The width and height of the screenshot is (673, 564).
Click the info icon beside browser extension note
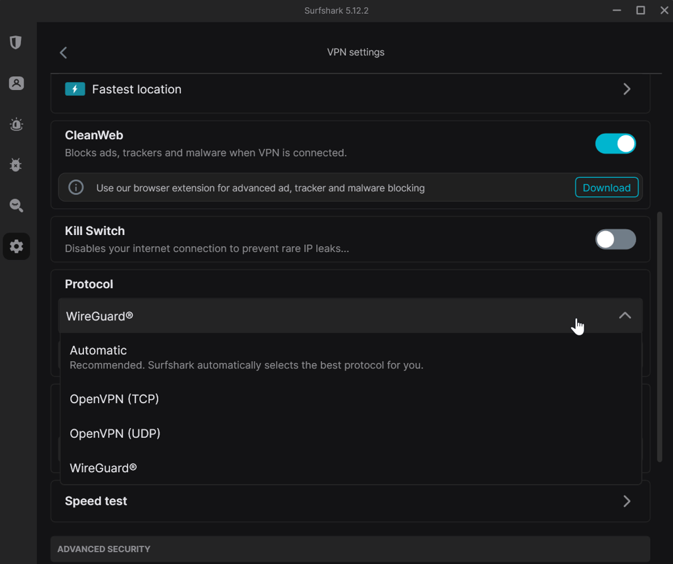click(76, 187)
